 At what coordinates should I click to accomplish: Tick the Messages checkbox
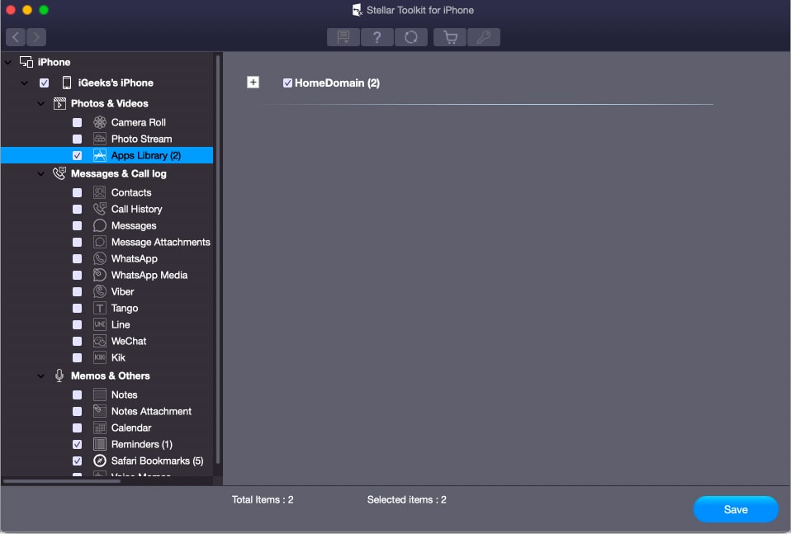point(77,225)
